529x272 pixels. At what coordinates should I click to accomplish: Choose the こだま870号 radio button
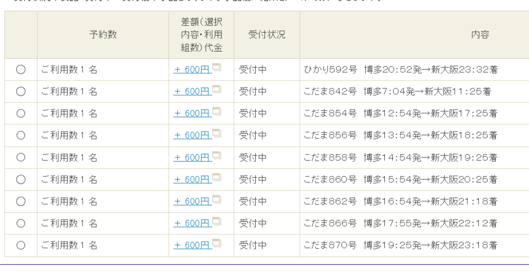tap(21, 245)
